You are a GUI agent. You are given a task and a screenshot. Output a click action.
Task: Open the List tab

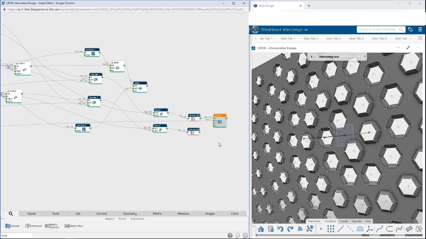(x=78, y=213)
